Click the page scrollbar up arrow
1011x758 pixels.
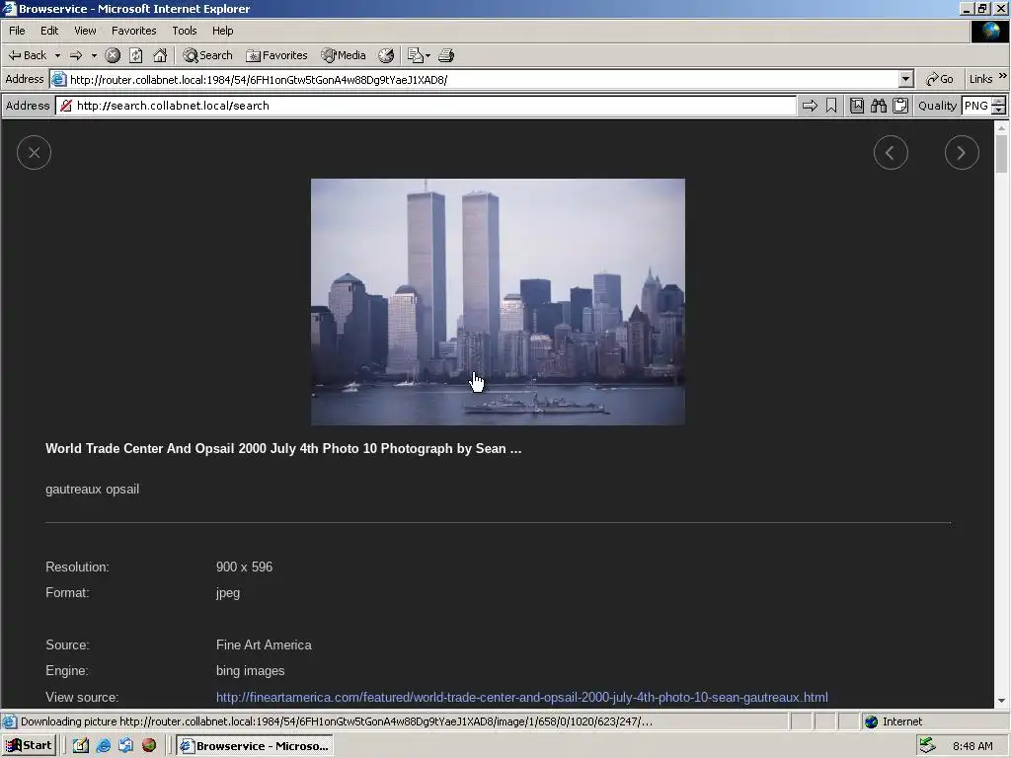click(1001, 128)
